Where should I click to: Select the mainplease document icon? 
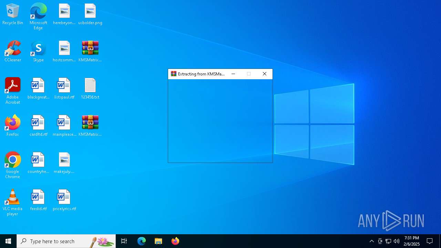[64, 126]
